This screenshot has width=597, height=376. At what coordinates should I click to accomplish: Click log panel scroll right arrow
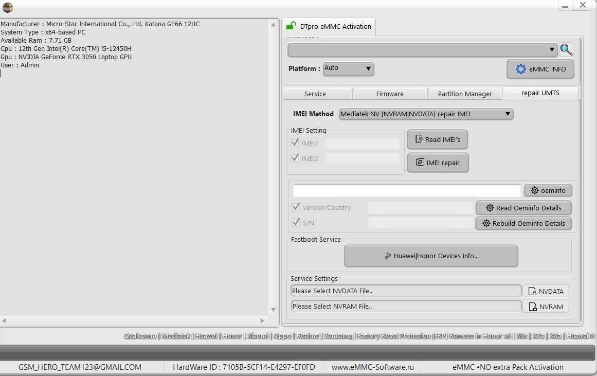coord(262,321)
